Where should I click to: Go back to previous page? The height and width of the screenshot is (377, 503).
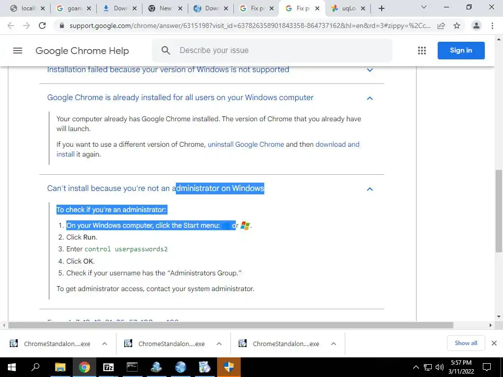11,26
